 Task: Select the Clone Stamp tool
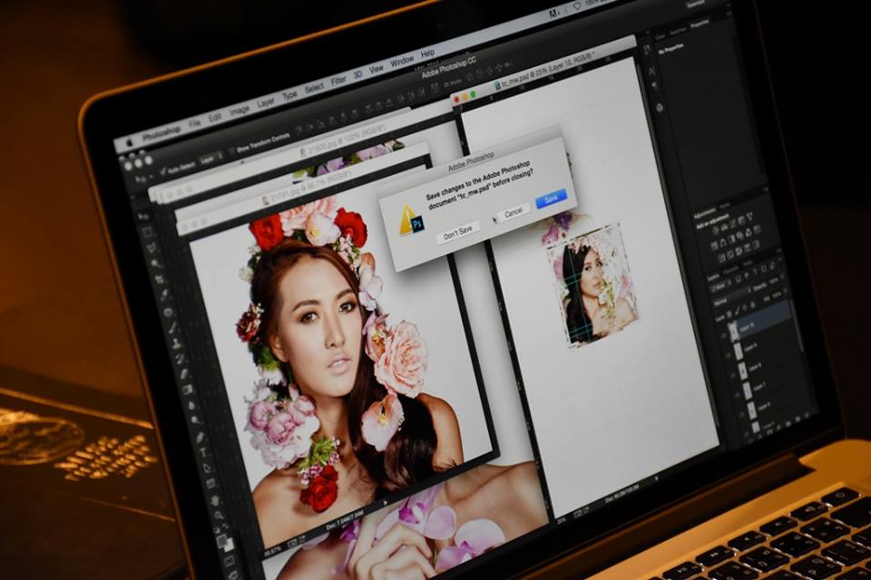click(x=177, y=343)
